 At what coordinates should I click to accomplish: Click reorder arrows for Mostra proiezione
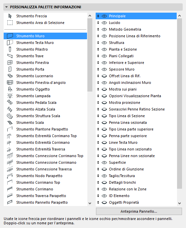[98, 103]
